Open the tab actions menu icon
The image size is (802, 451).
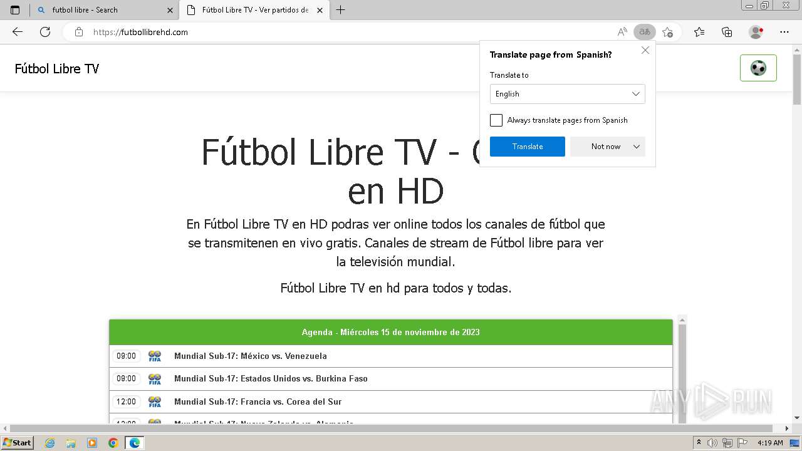(x=15, y=10)
